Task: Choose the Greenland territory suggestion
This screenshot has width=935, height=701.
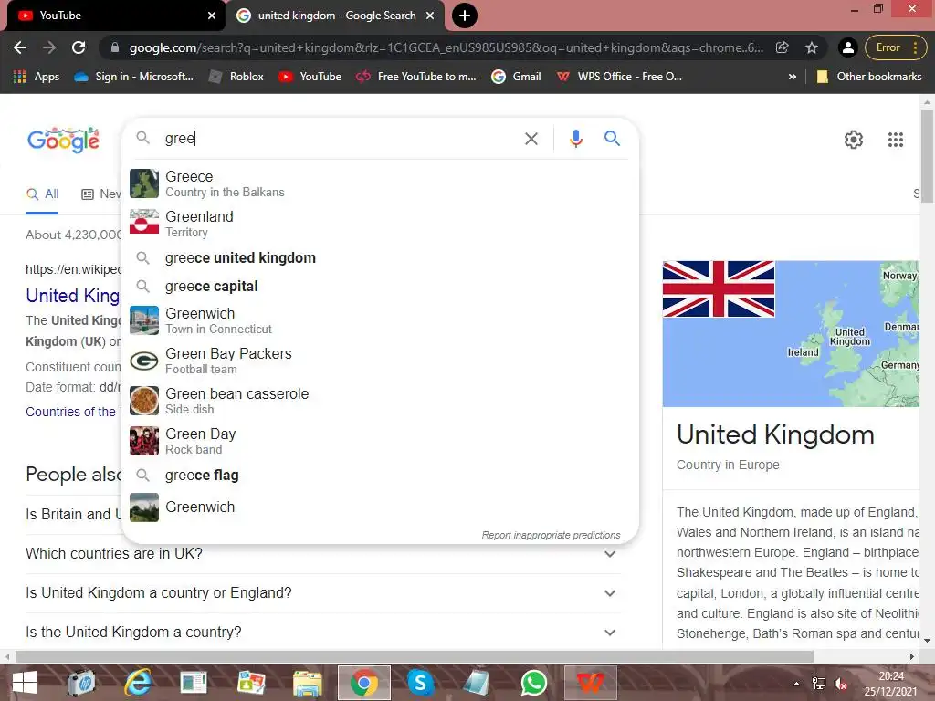Action: pyautogui.click(x=380, y=224)
